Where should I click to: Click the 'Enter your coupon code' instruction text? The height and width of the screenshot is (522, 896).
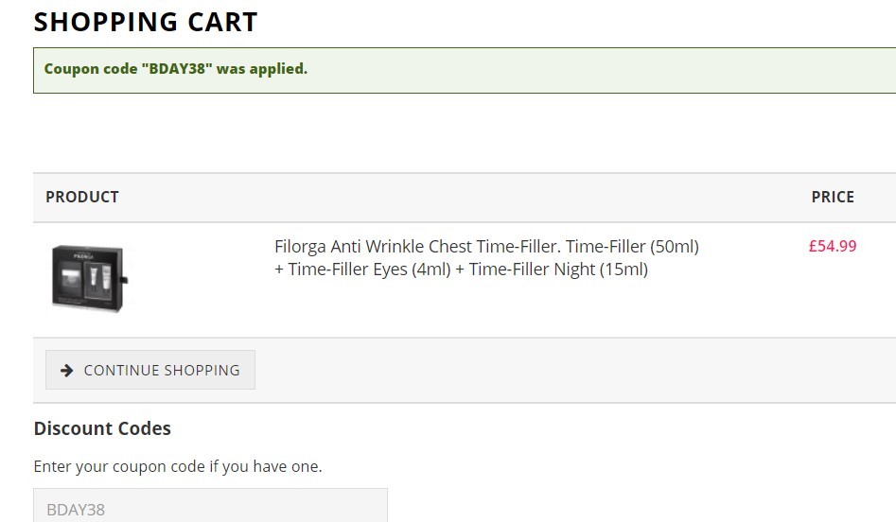178,466
